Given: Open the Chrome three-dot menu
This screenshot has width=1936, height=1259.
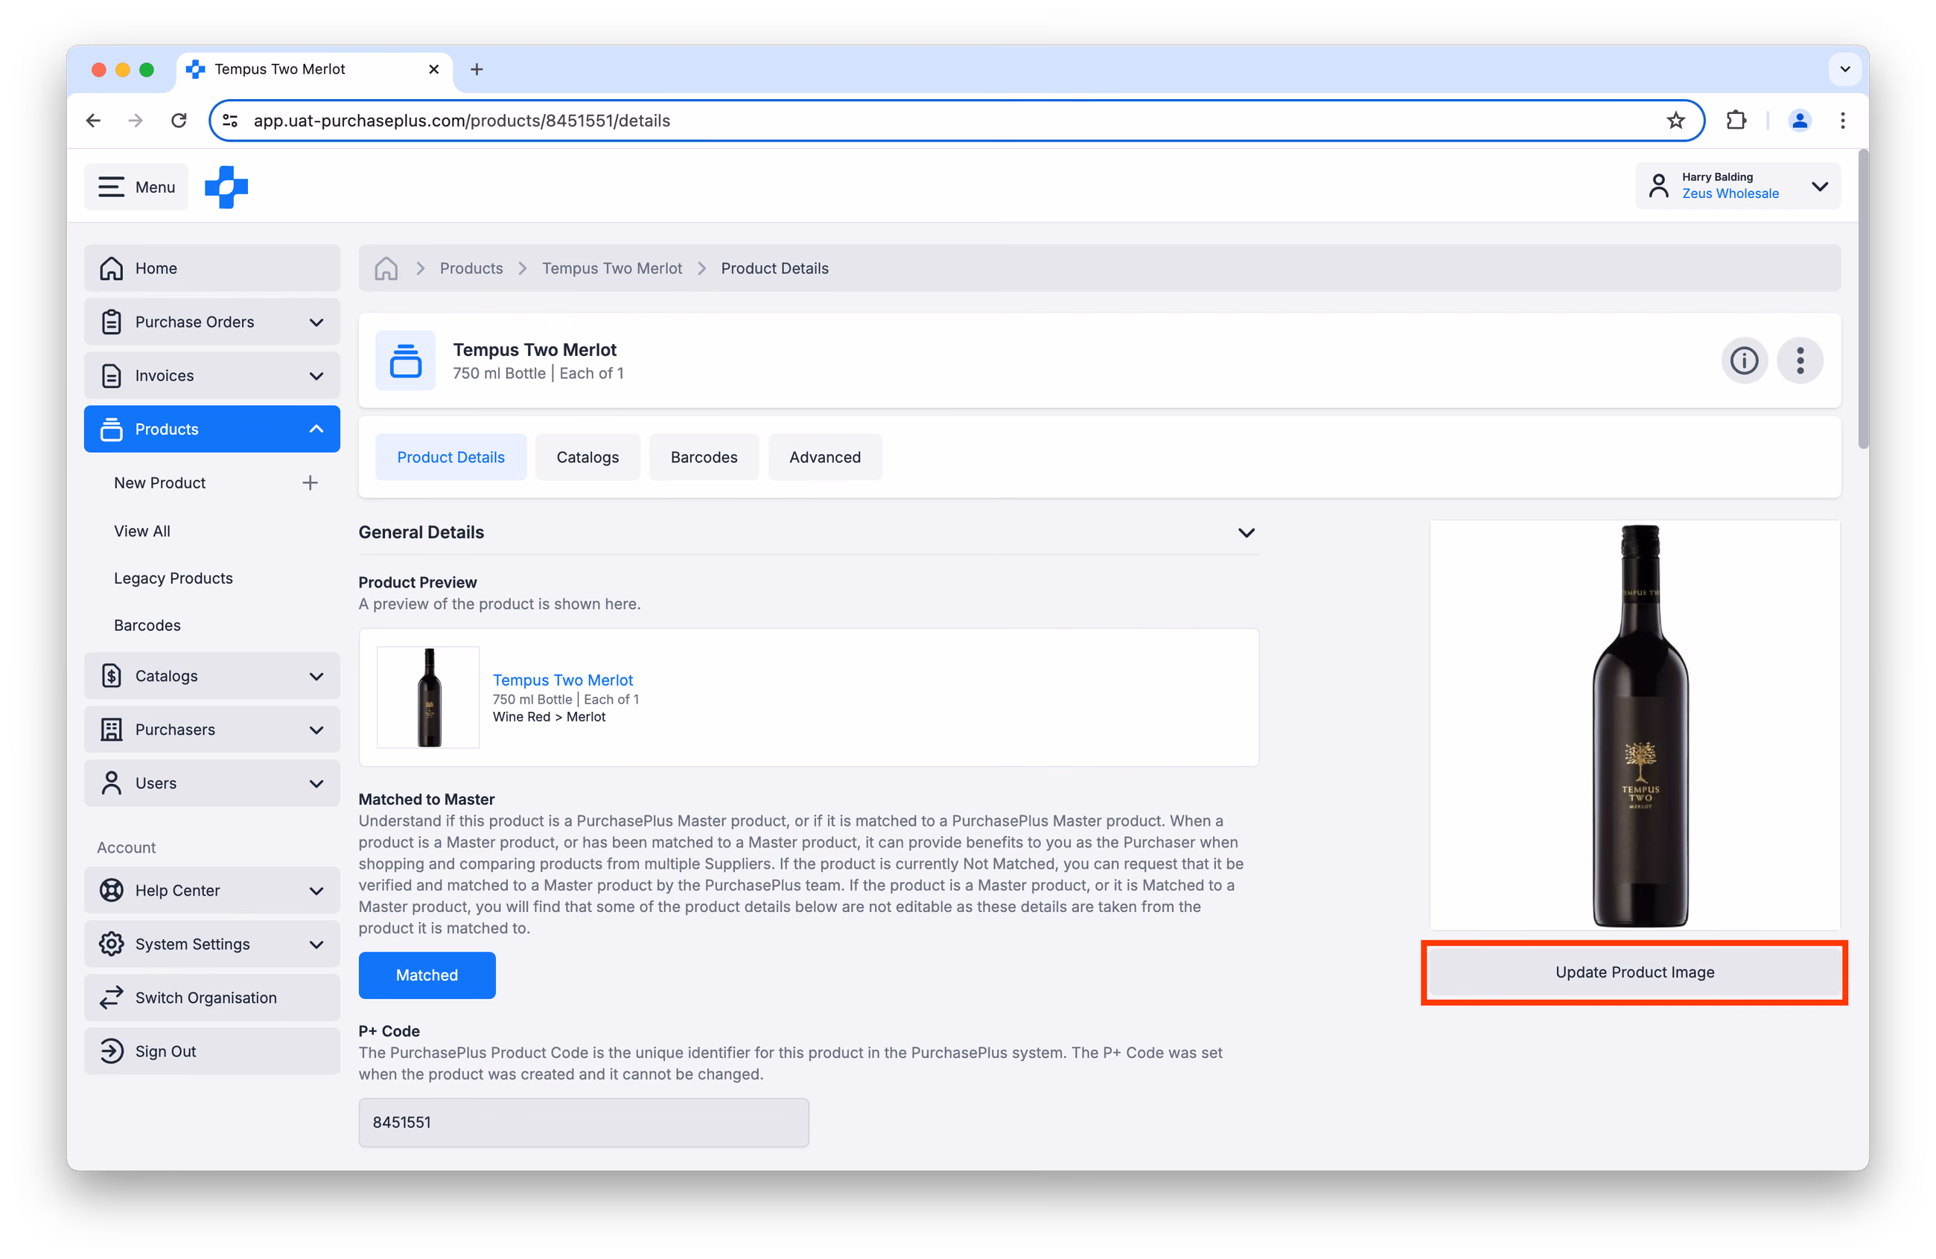Looking at the screenshot, I should click(x=1842, y=121).
